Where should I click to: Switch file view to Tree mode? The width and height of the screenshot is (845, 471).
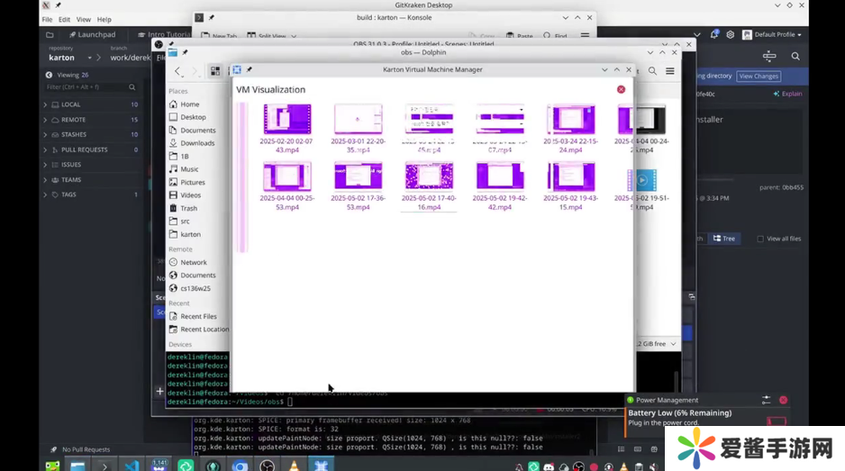click(x=723, y=239)
